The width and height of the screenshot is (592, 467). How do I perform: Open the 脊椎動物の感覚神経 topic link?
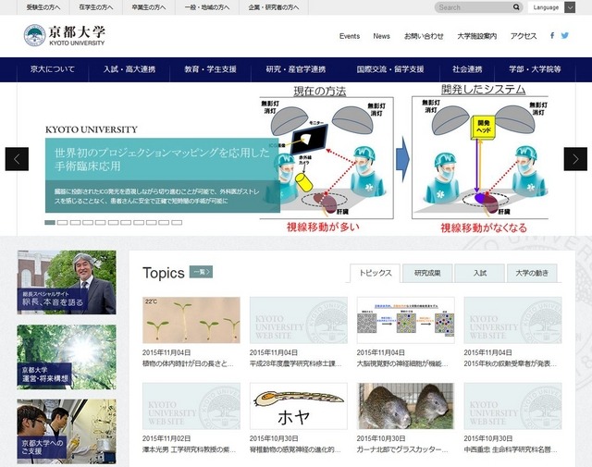click(x=295, y=449)
